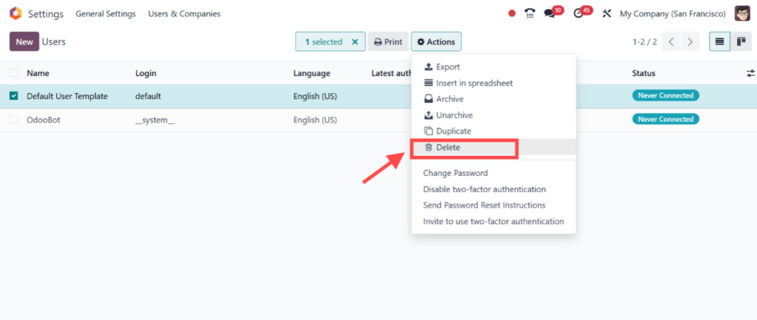
Task: Click Never Connected badge for OdooBot
Action: pyautogui.click(x=666, y=119)
